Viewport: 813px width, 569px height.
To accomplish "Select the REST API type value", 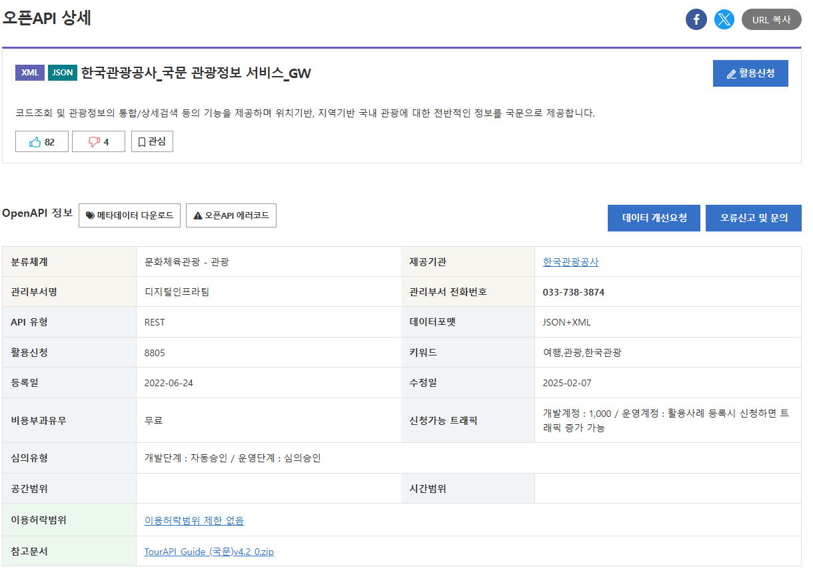I will pos(155,322).
